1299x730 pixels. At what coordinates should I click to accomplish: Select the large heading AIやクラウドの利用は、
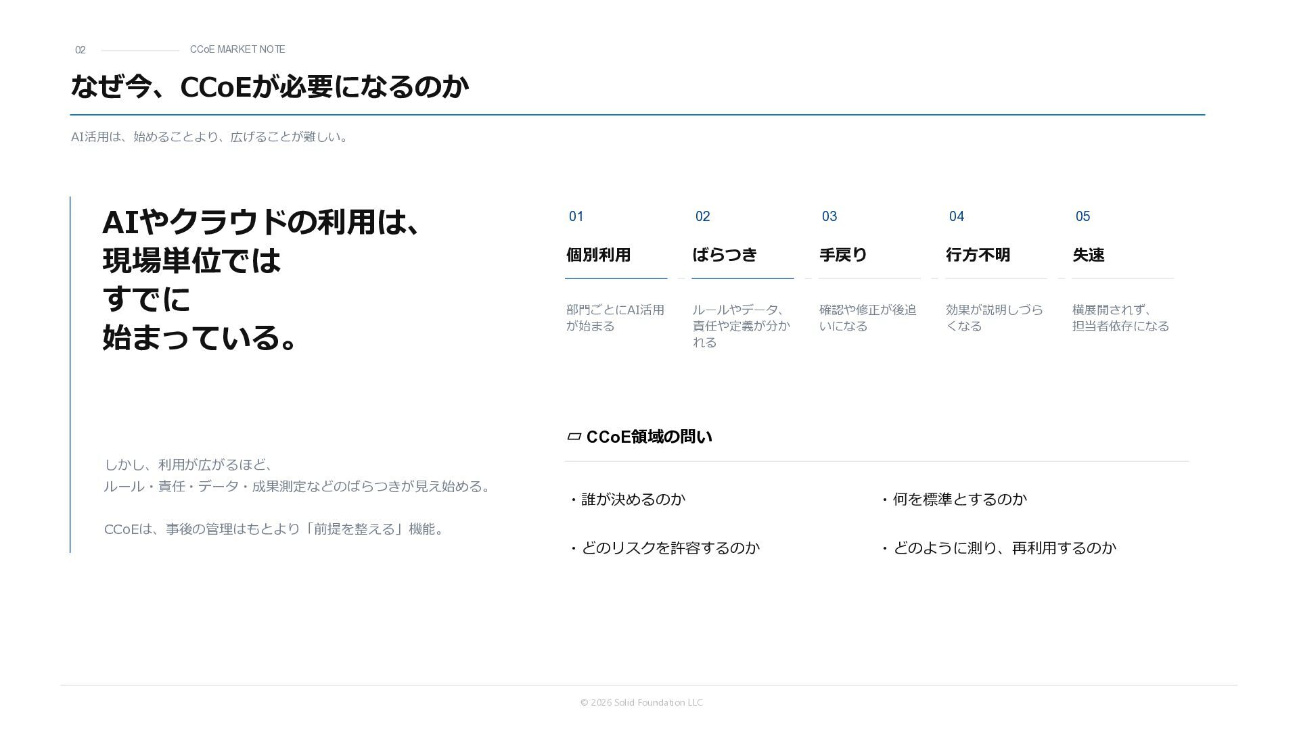click(263, 222)
